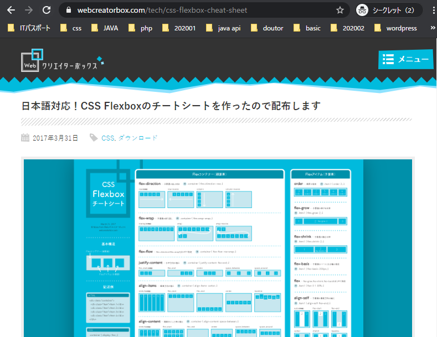Open the 202002 bookmark folder
The width and height of the screenshot is (437, 337).
(347, 28)
